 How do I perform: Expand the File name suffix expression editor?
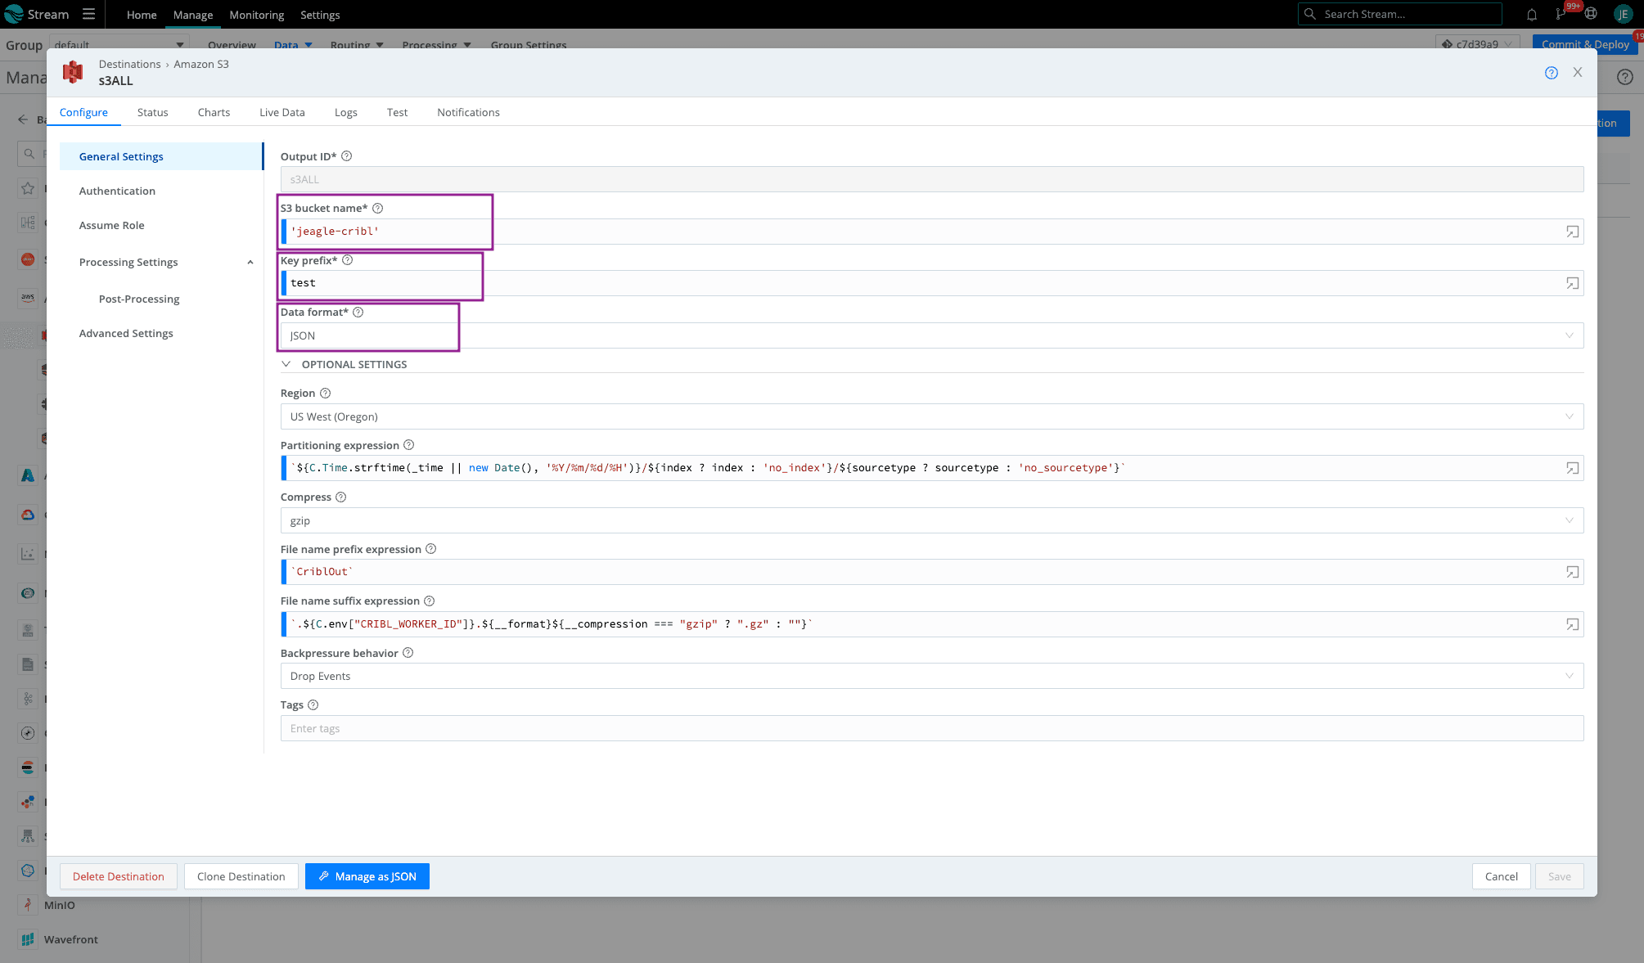tap(1572, 625)
